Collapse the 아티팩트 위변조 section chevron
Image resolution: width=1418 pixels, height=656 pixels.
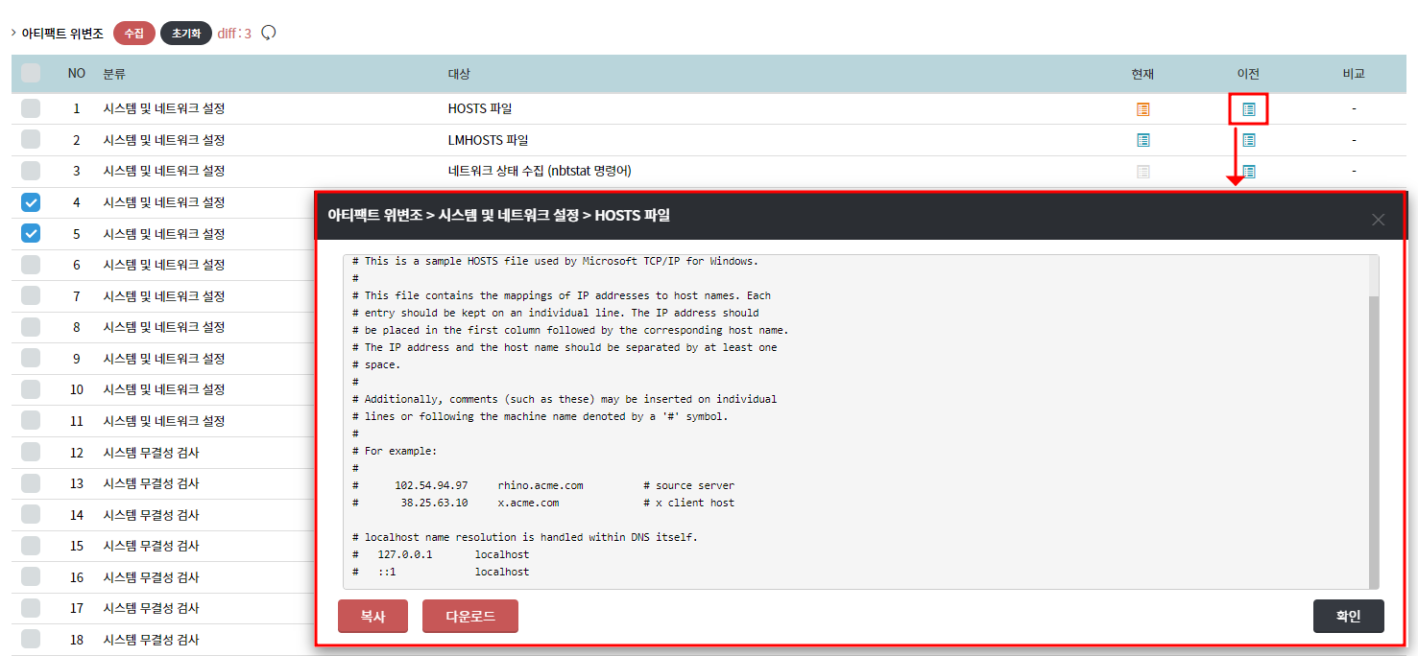[13, 34]
